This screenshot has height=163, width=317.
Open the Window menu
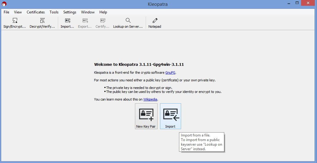click(x=88, y=12)
